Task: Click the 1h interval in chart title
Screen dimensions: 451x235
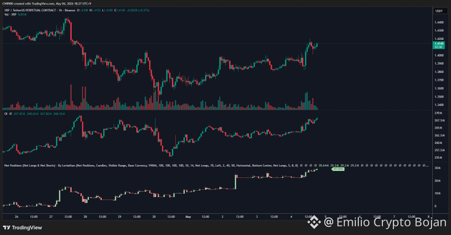Action: click(x=60, y=10)
